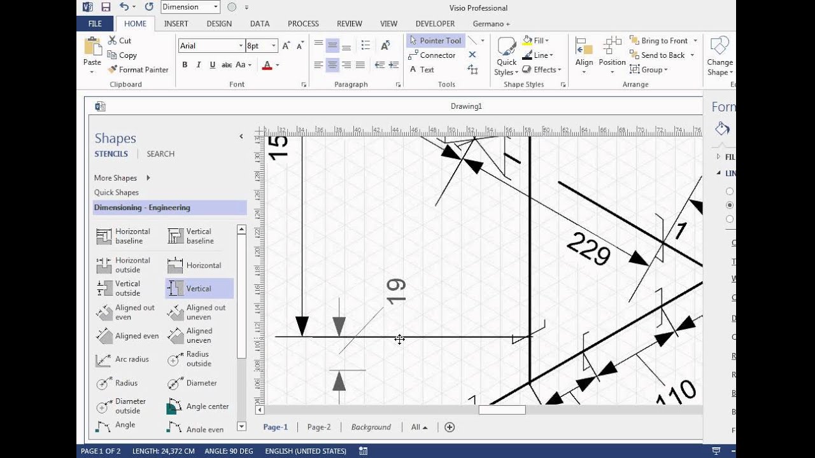Open the DESIGN ribbon tab
815x458 pixels.
[219, 24]
